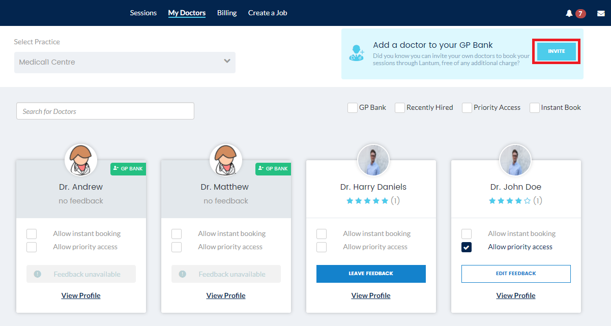Image resolution: width=611 pixels, height=326 pixels.
Task: Allow instant booking for Dr. Andrew
Action: click(32, 234)
